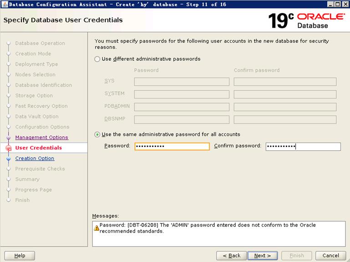Click the disabled Finish button
The height and width of the screenshot is (262, 350).
[297, 256]
